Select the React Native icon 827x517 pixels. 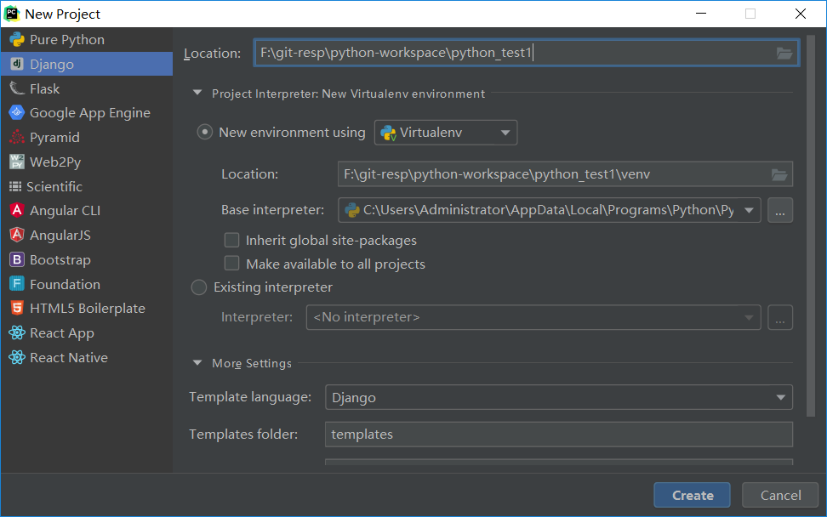(x=17, y=357)
